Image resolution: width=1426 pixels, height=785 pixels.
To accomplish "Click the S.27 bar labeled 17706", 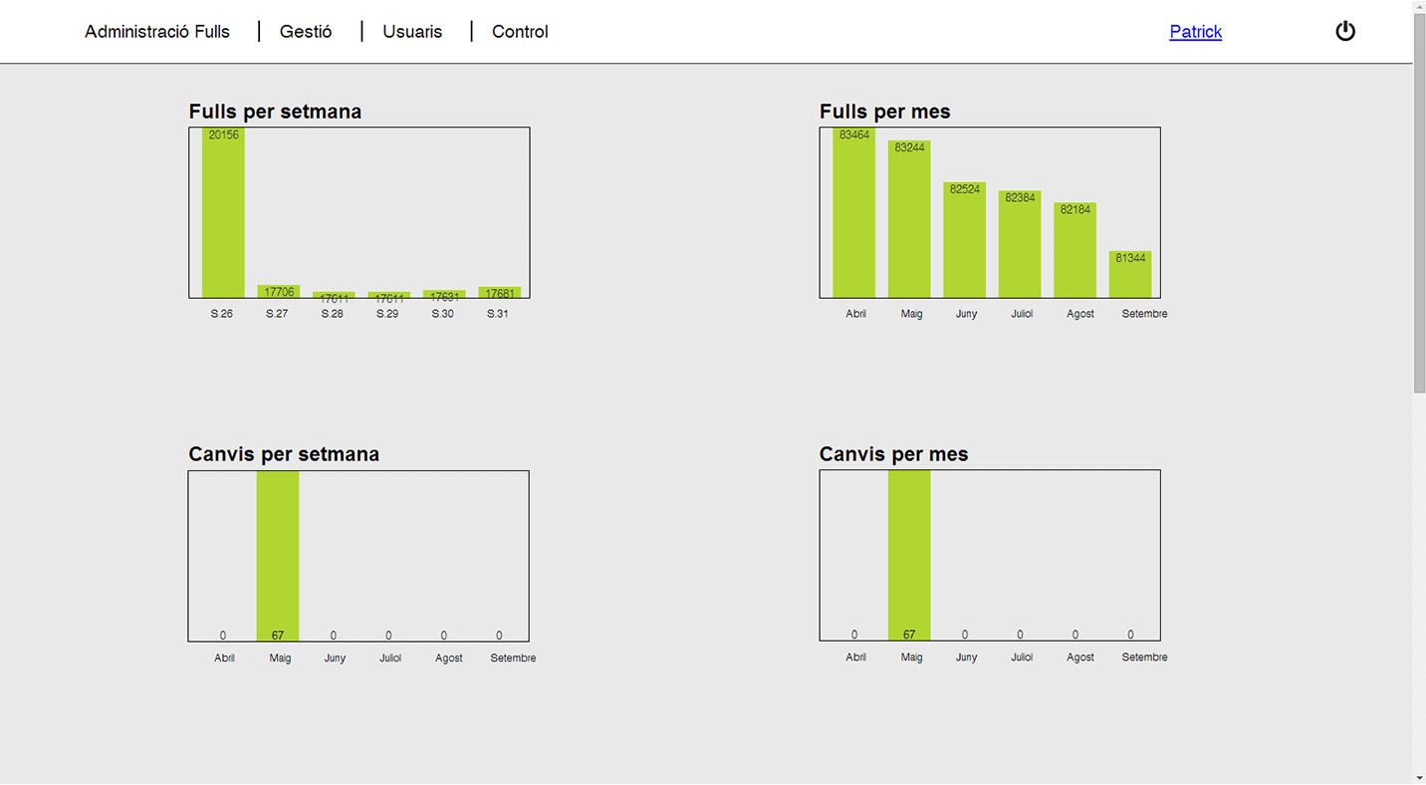I will click(x=279, y=292).
